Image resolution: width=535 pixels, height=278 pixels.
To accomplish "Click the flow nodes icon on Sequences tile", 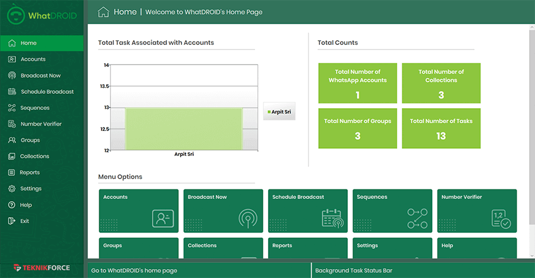I will coord(417,218).
